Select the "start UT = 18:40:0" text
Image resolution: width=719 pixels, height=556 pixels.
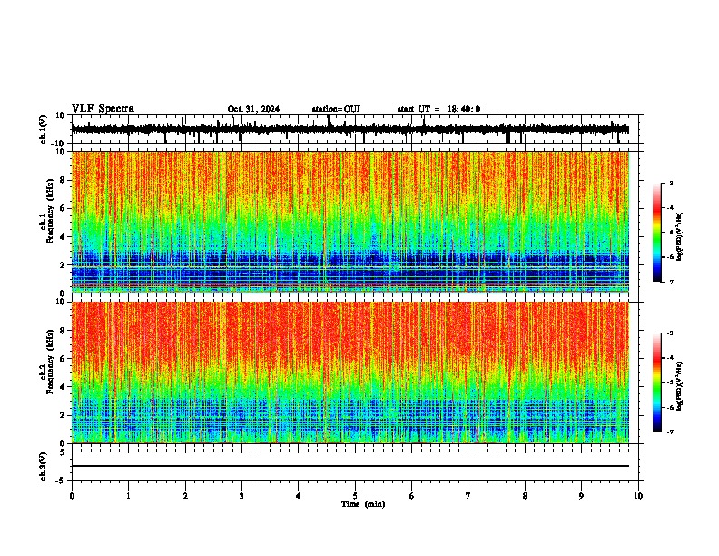[438, 109]
